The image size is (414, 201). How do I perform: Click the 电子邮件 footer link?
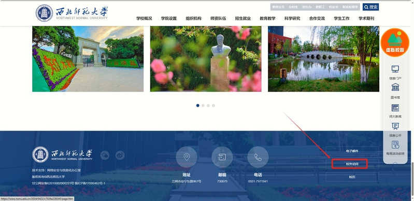click(352, 151)
